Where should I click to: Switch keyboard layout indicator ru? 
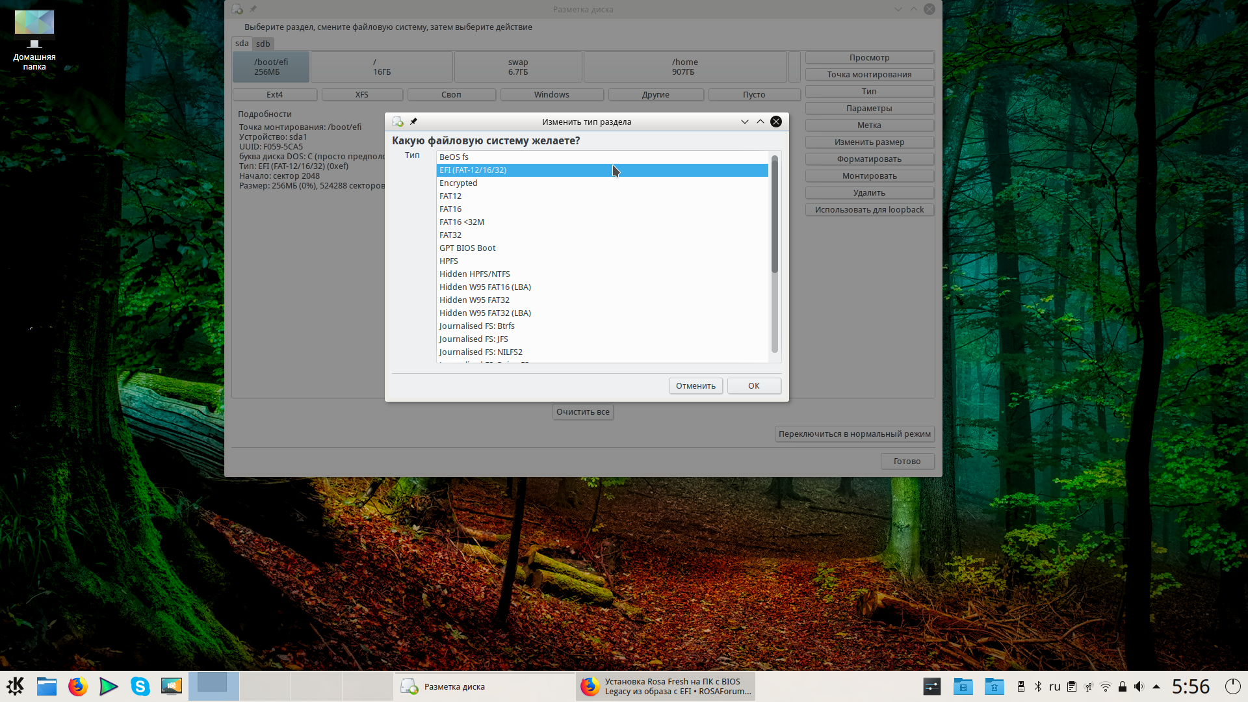(x=1054, y=686)
